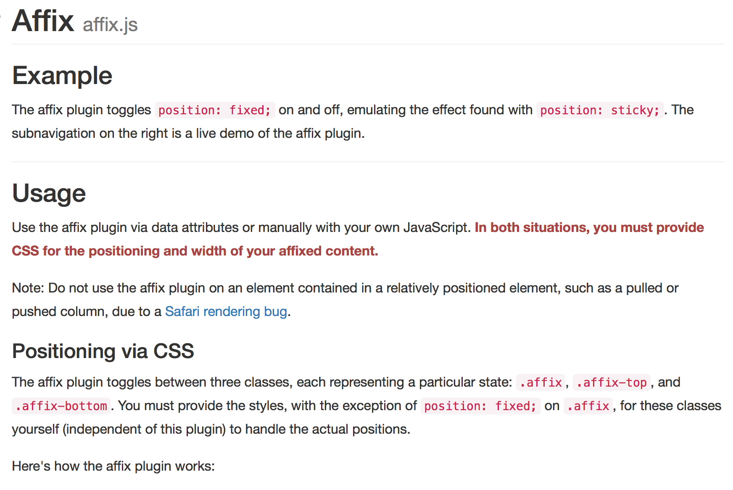The image size is (733, 490).
Task: Open the Safari rendering bug link
Action: (226, 311)
